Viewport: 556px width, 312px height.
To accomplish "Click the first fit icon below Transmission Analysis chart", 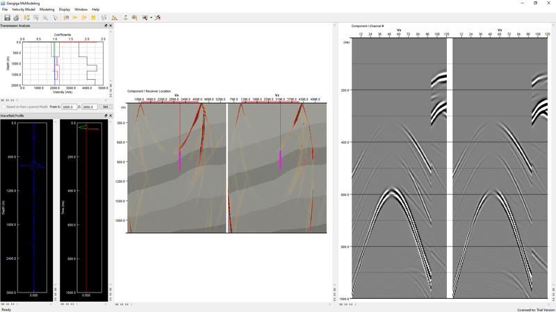I will click(x=3, y=100).
